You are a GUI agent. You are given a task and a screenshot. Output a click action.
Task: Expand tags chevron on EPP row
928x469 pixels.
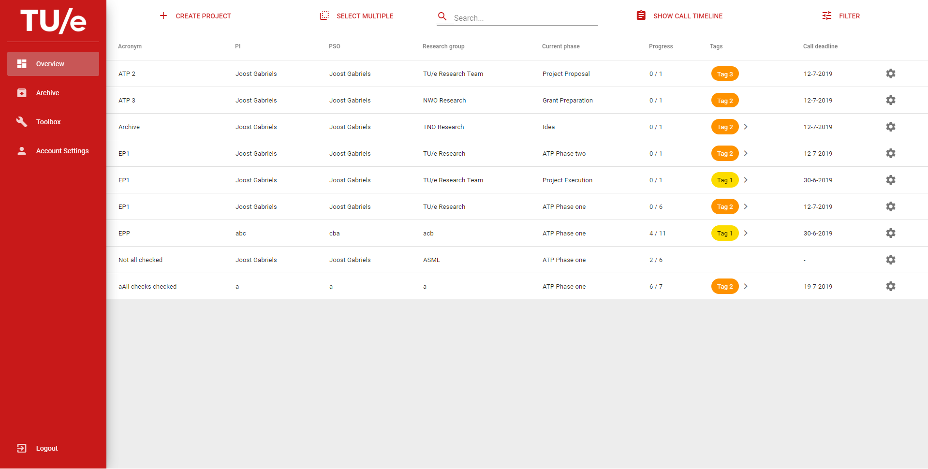point(746,233)
